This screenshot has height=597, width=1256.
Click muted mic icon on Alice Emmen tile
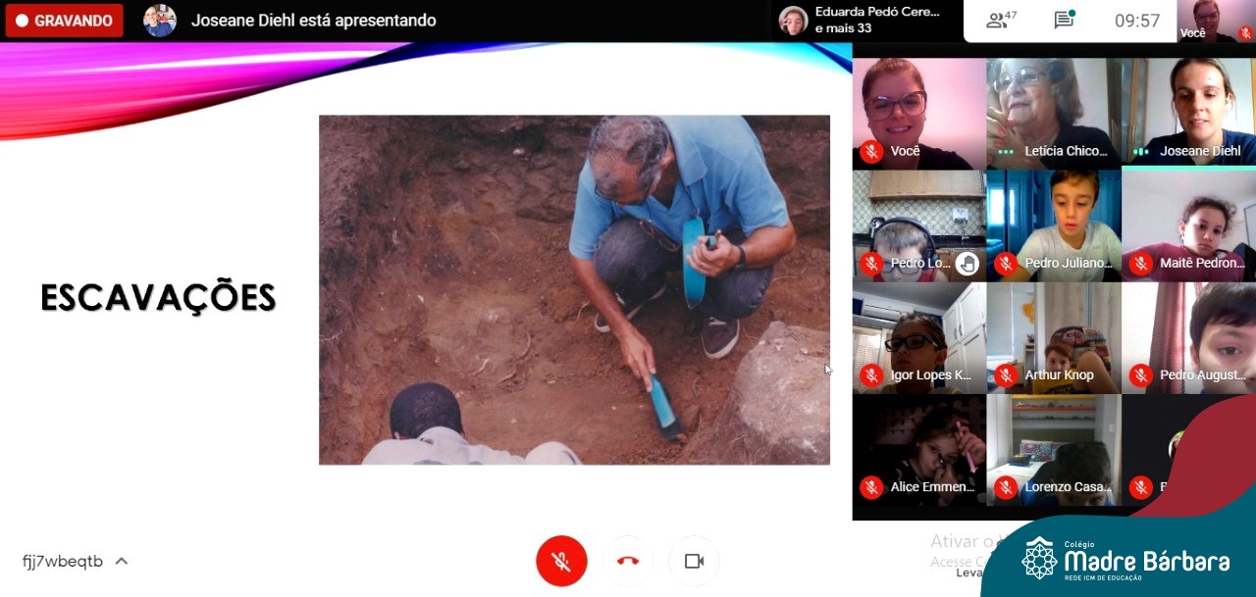[x=870, y=487]
